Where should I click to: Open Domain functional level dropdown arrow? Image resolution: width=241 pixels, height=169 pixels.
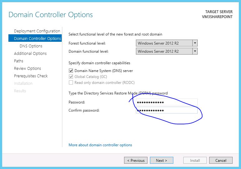tap(195, 51)
